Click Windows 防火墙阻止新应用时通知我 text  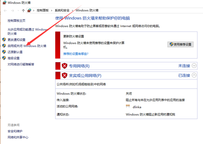(x=151, y=114)
